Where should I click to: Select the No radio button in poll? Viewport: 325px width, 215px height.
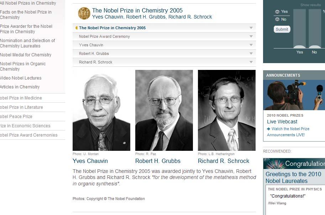277,19
